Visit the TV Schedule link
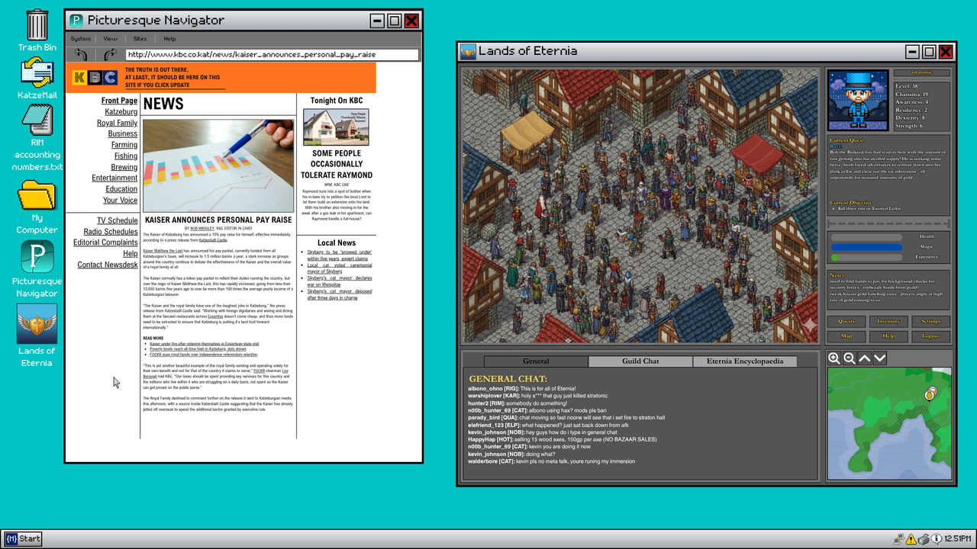977x549 pixels. tap(118, 220)
